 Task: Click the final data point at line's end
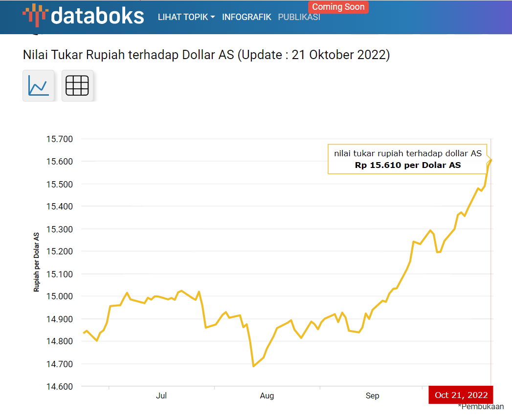pos(491,160)
